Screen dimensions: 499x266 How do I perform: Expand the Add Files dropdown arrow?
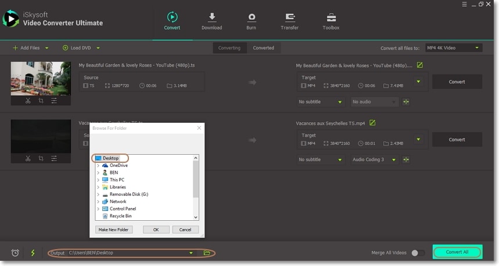pos(47,48)
